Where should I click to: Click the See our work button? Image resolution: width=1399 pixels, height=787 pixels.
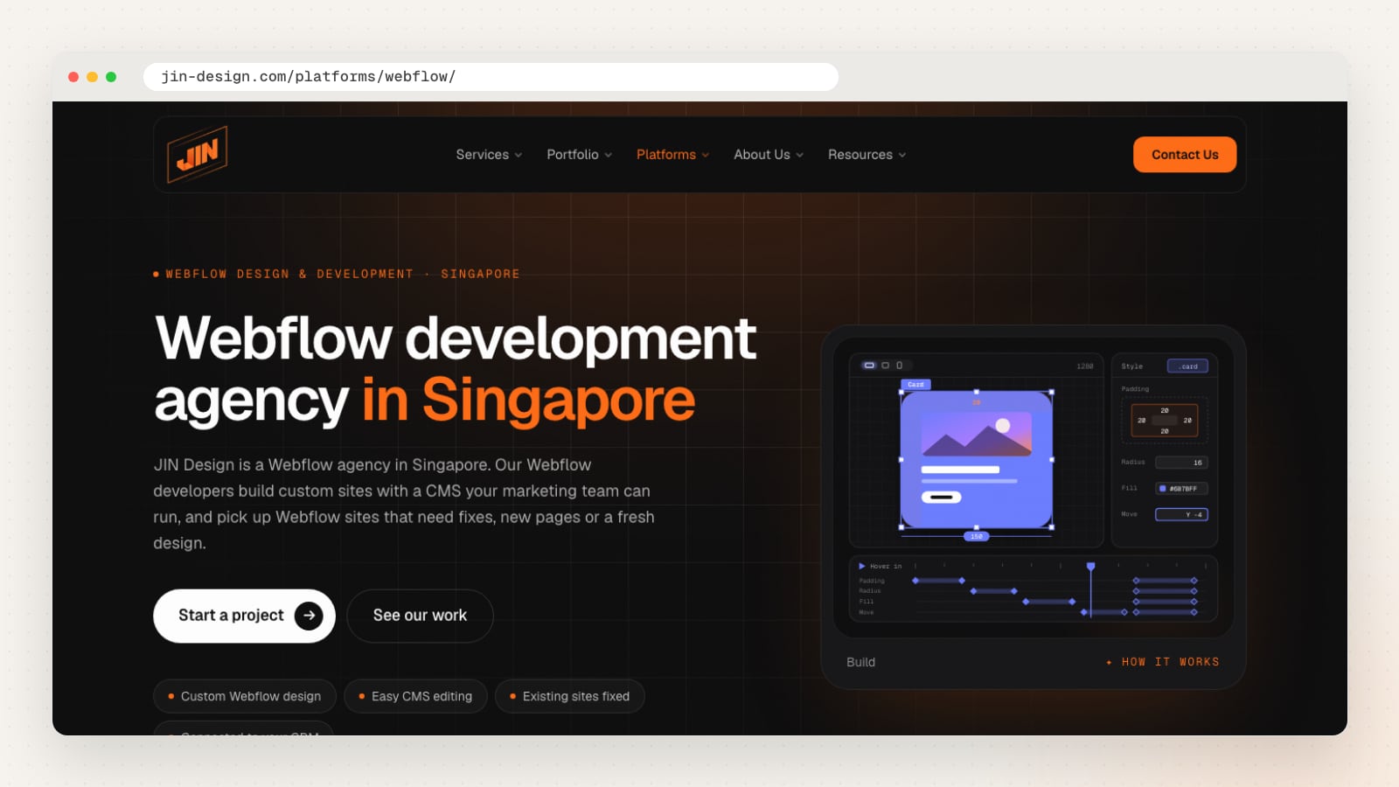(x=420, y=616)
